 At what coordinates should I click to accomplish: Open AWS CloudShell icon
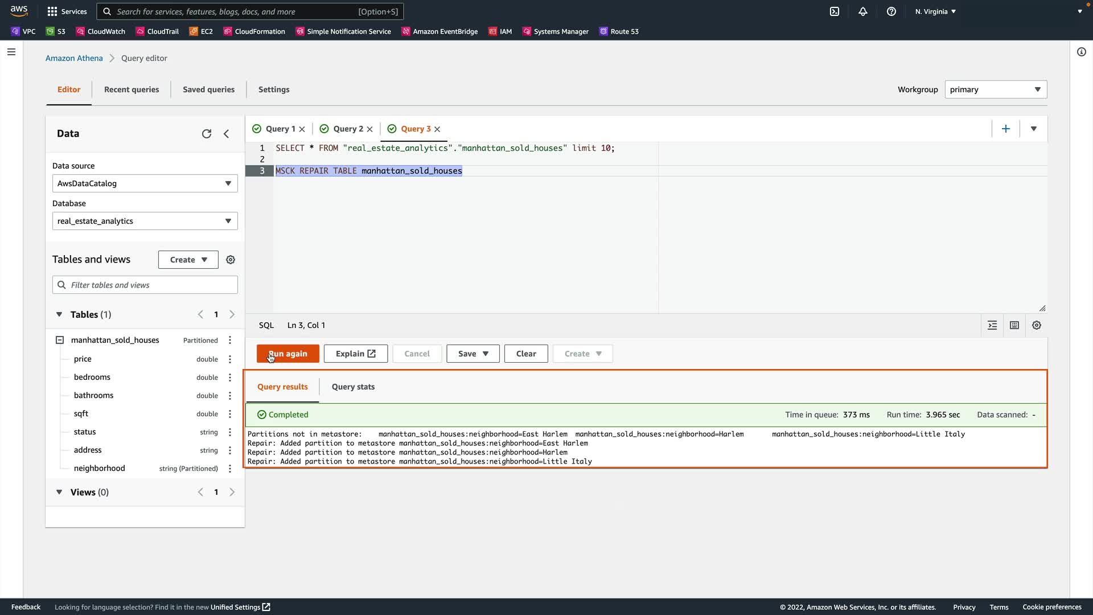pos(835,11)
